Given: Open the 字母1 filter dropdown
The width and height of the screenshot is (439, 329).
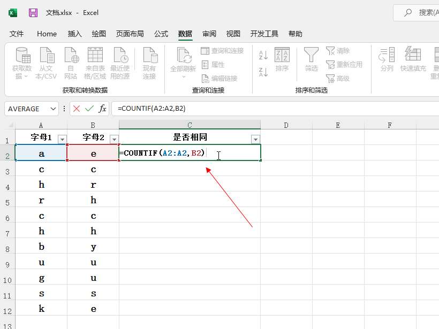Looking at the screenshot, I should pos(62,139).
